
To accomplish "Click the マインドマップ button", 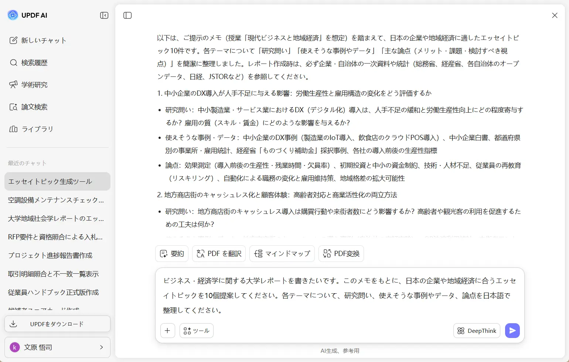I will pyautogui.click(x=282, y=253).
